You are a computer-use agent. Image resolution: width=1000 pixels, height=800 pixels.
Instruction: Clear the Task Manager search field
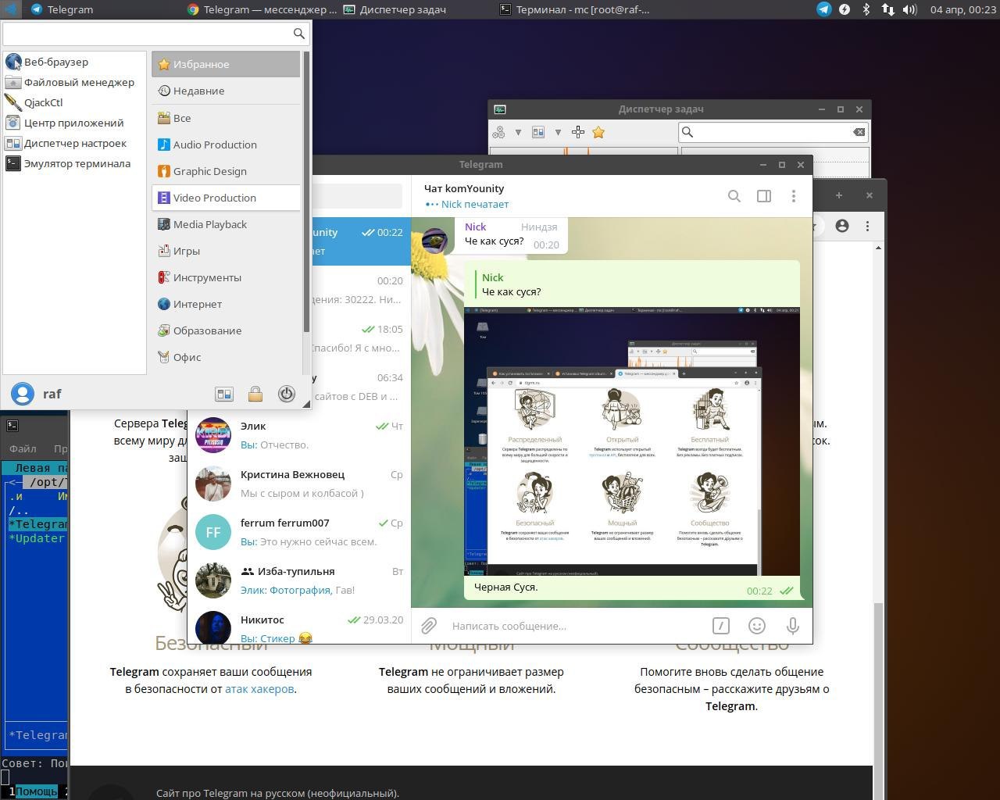(859, 132)
